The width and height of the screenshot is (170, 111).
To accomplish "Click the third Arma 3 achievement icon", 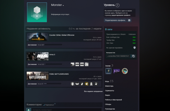I will [x=82, y=64].
